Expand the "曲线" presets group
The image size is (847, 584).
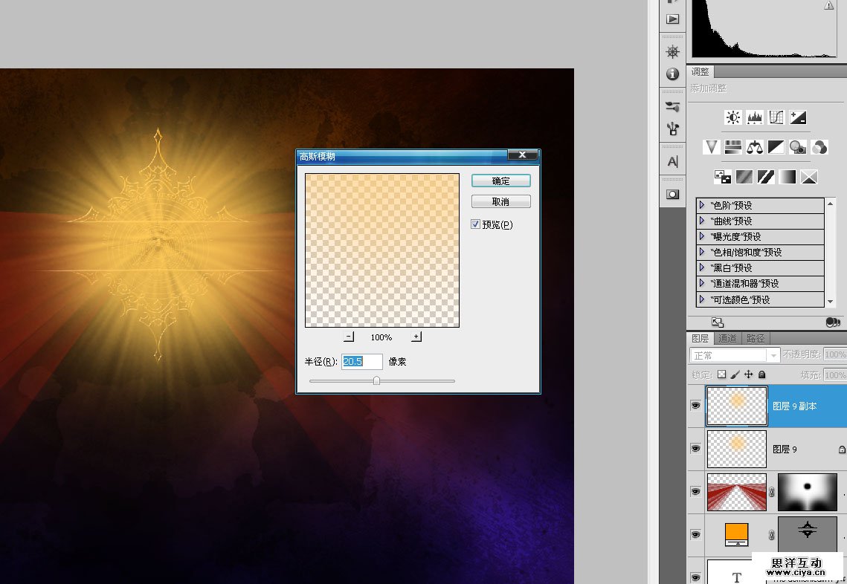tap(701, 221)
